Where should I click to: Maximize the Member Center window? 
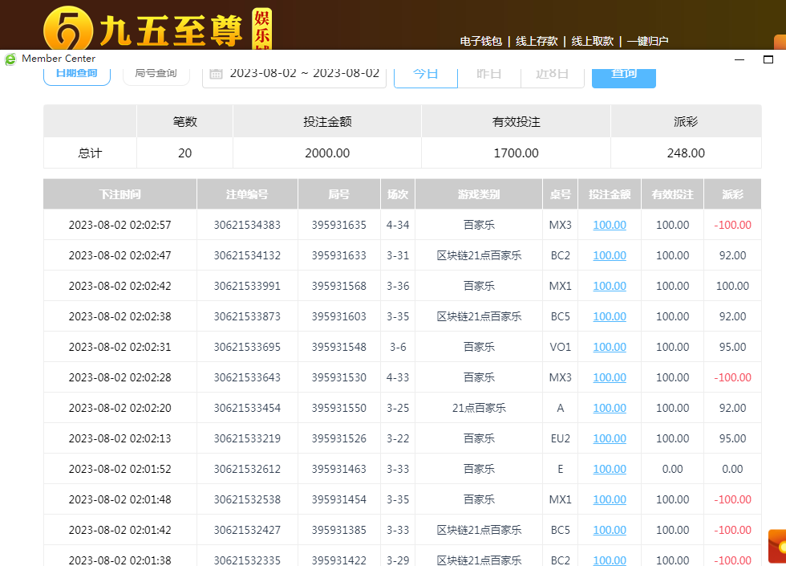pyautogui.click(x=768, y=59)
